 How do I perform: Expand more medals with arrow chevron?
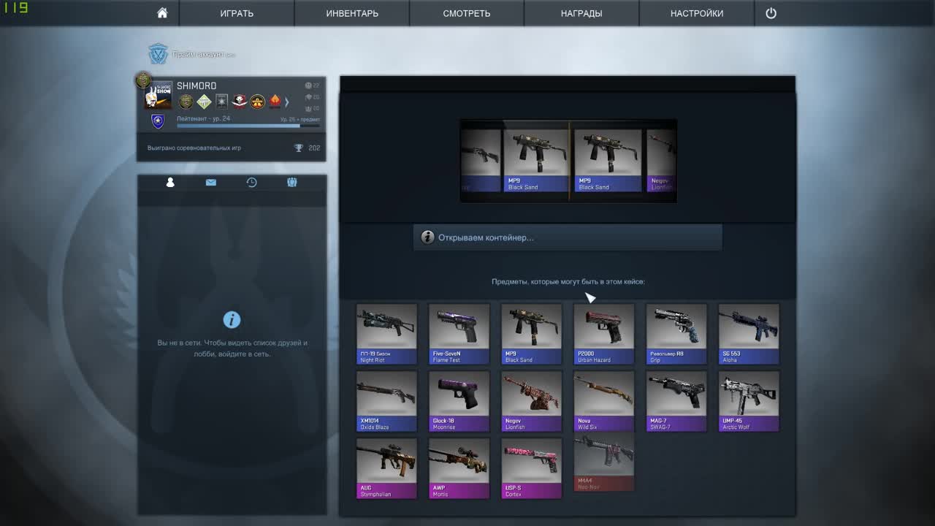pyautogui.click(x=287, y=102)
